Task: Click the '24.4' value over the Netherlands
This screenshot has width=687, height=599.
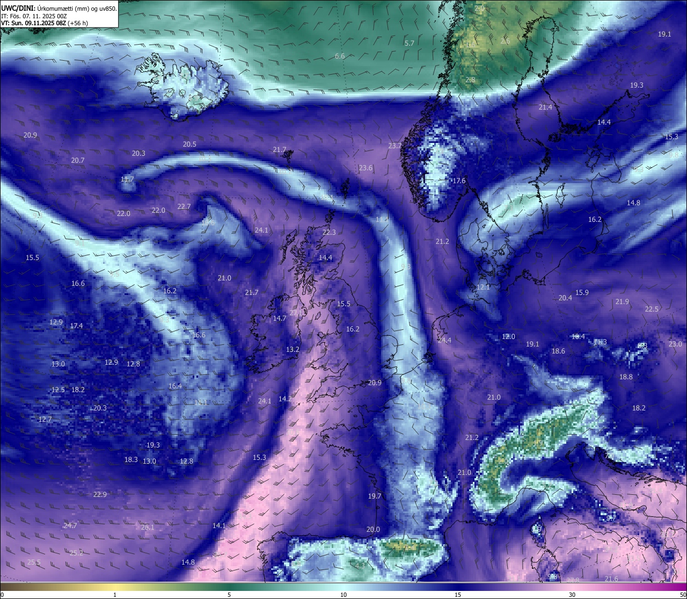Action: click(x=444, y=341)
